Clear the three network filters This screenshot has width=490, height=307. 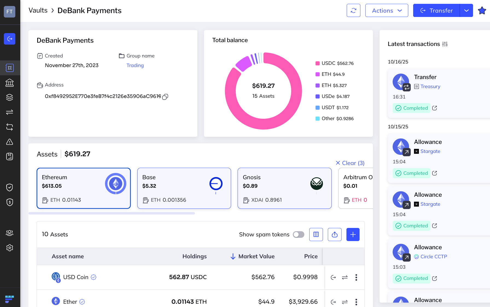pyautogui.click(x=350, y=163)
